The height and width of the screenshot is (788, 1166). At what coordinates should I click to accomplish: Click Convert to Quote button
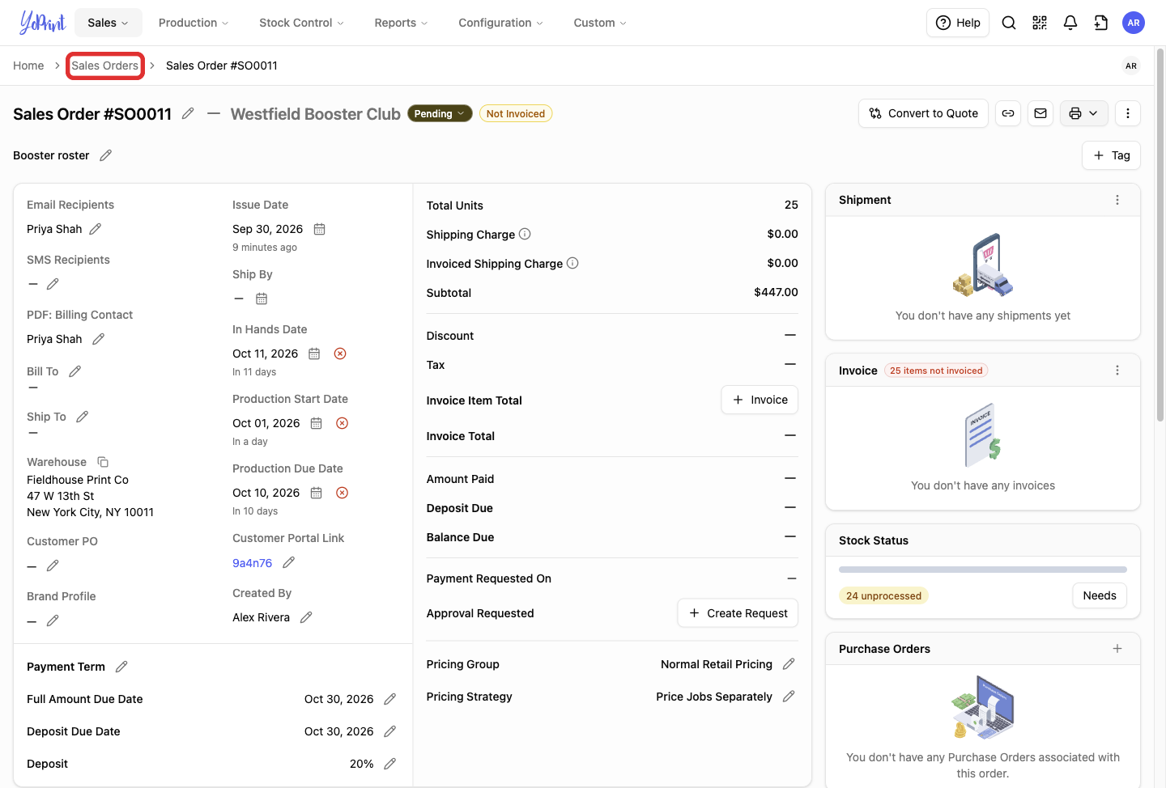(924, 113)
